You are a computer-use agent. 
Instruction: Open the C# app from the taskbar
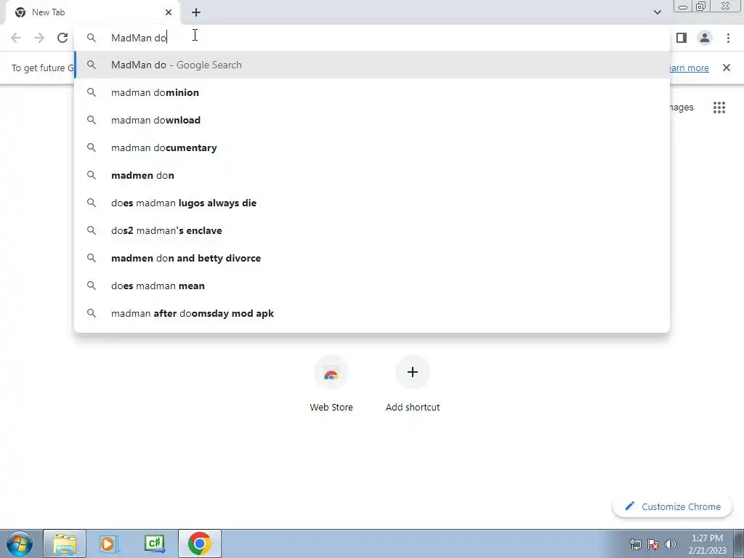tap(154, 543)
